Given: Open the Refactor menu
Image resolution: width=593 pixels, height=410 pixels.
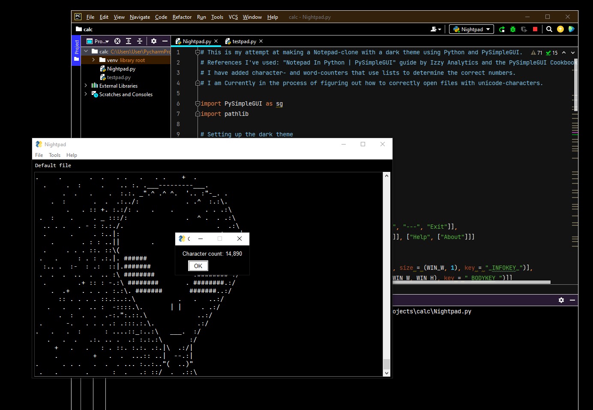Looking at the screenshot, I should 182,17.
